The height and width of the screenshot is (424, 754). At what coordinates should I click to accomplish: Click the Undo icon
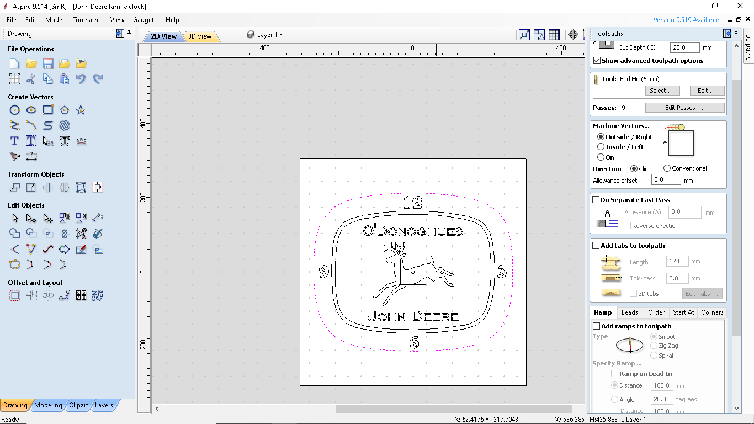82,78
